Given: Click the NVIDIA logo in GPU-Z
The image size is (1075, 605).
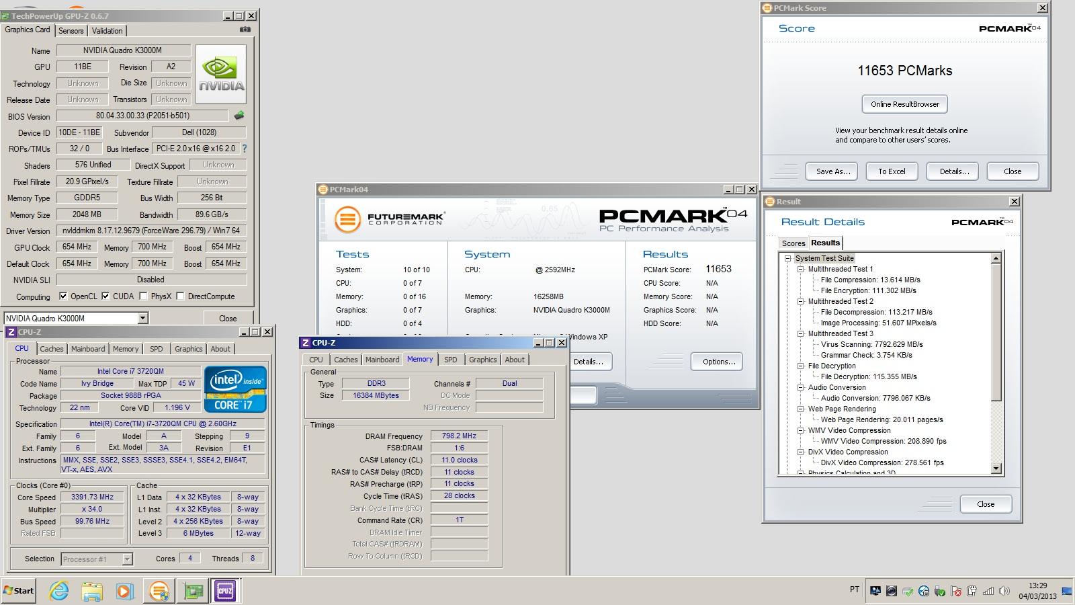Looking at the screenshot, I should (221, 75).
